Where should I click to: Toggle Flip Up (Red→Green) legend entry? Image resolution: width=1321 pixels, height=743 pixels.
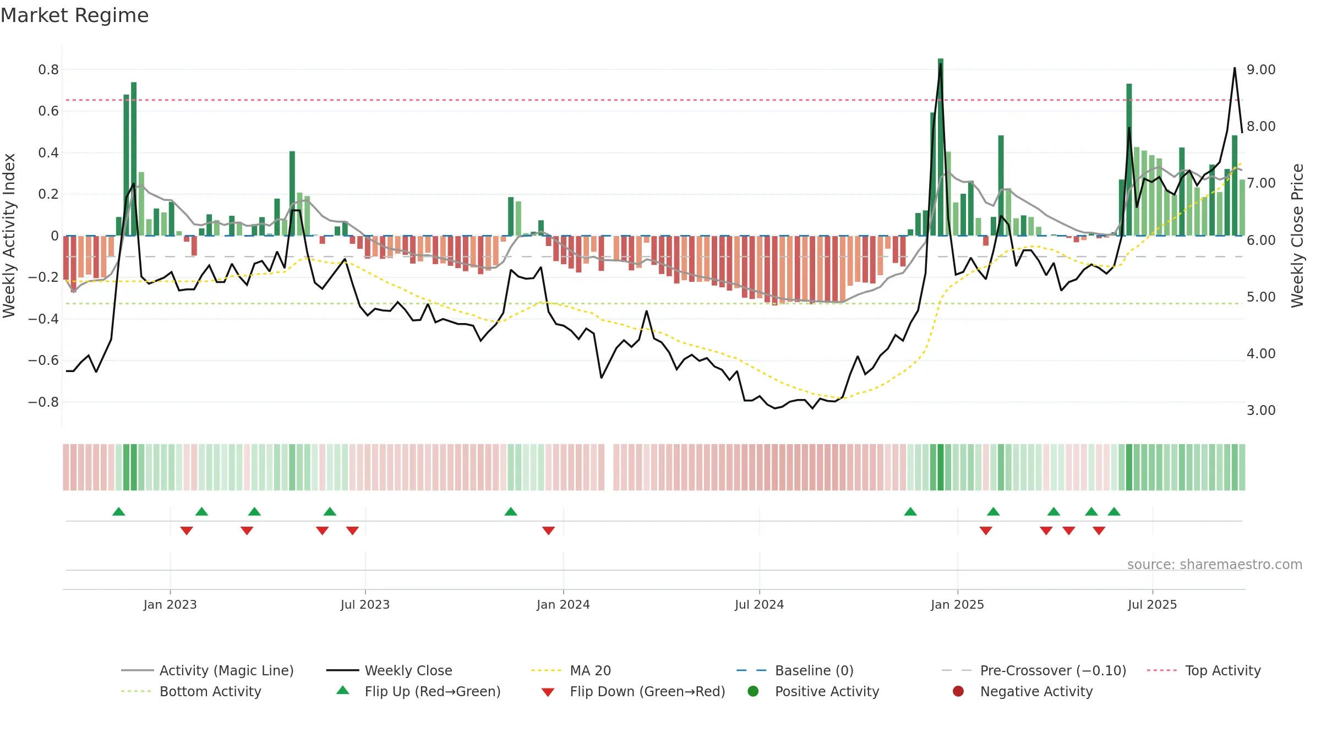[418, 691]
